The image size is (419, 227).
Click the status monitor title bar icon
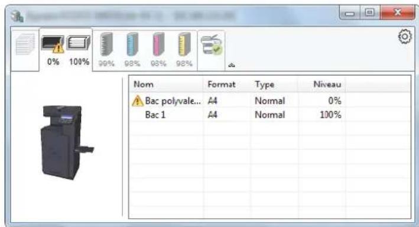[17, 16]
